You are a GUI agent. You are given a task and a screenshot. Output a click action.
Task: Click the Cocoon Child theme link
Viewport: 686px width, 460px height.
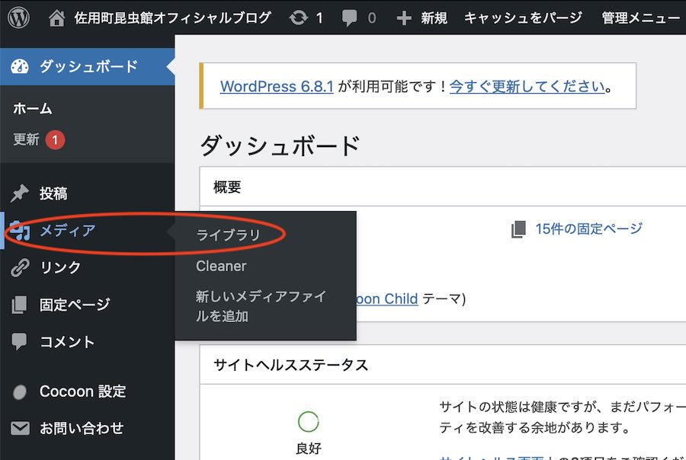click(386, 299)
